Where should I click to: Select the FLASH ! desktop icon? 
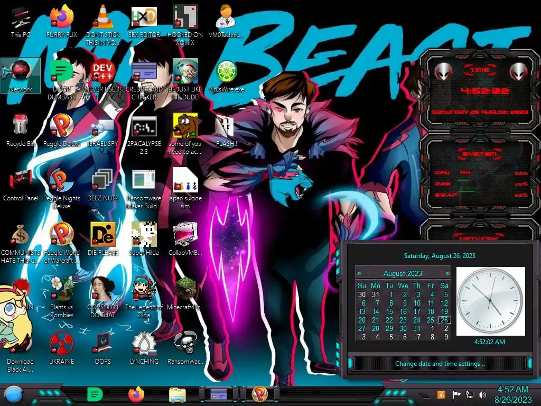point(226,131)
